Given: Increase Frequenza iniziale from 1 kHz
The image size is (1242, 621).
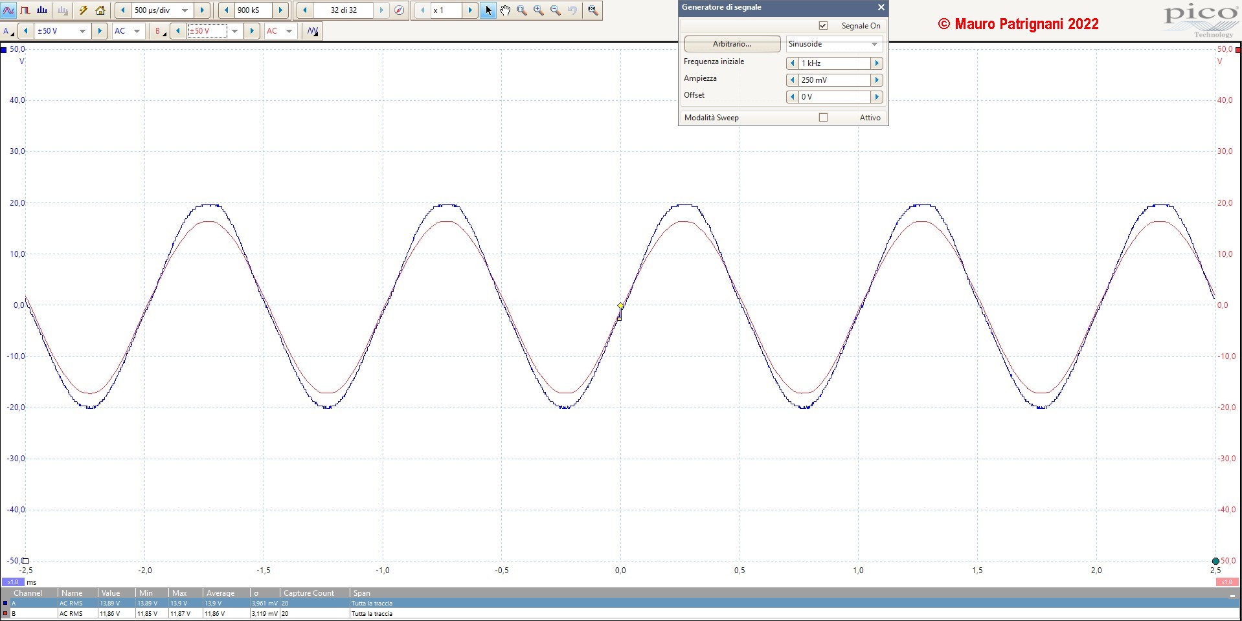Looking at the screenshot, I should [877, 63].
